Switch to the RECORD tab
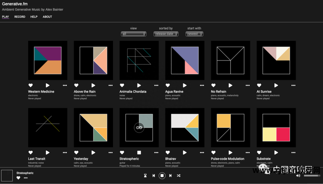 point(20,17)
